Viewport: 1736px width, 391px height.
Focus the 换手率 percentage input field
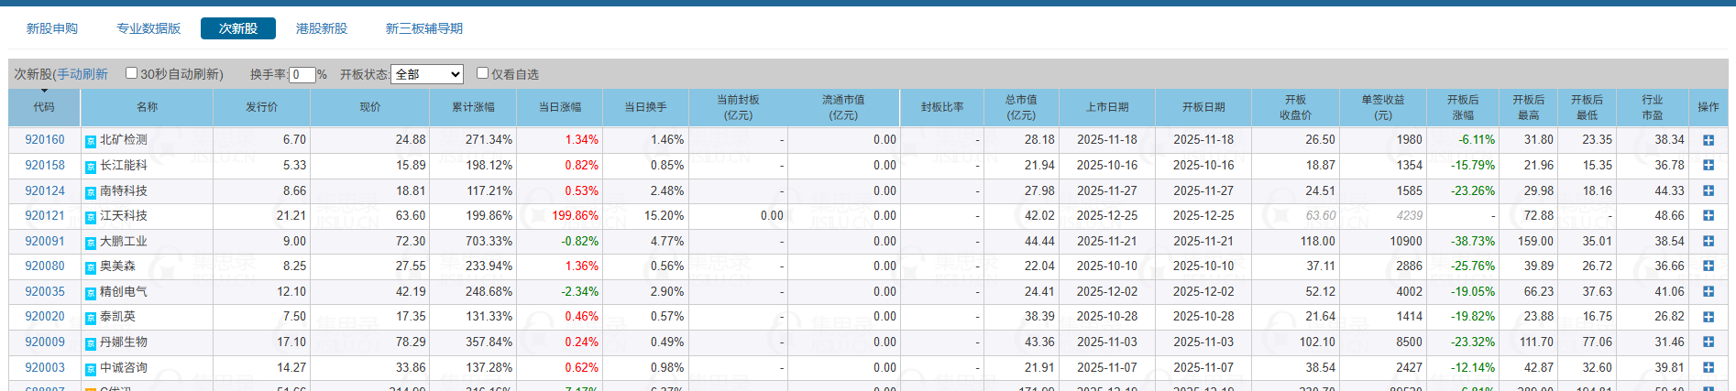coord(302,75)
